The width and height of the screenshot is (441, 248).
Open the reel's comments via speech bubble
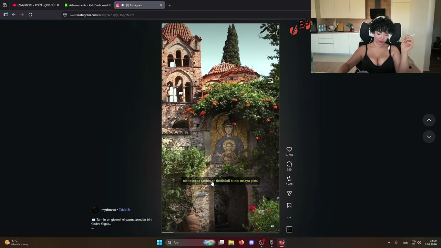(289, 164)
